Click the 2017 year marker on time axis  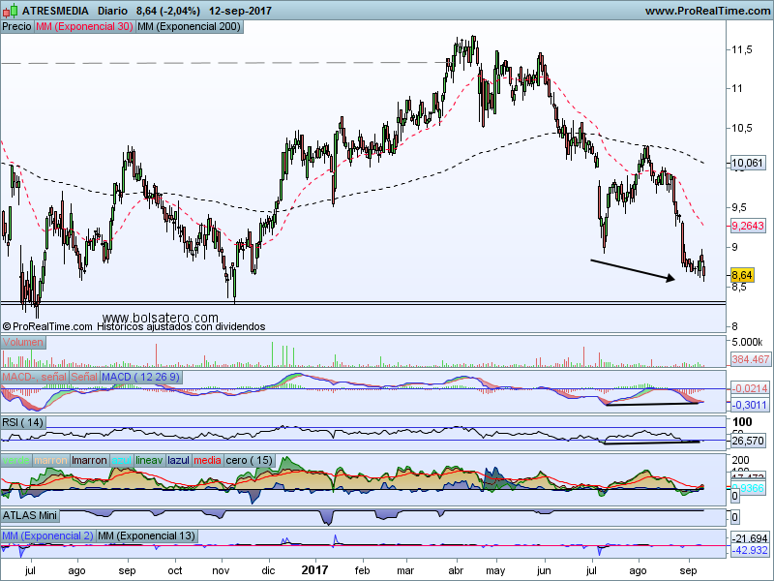[316, 572]
